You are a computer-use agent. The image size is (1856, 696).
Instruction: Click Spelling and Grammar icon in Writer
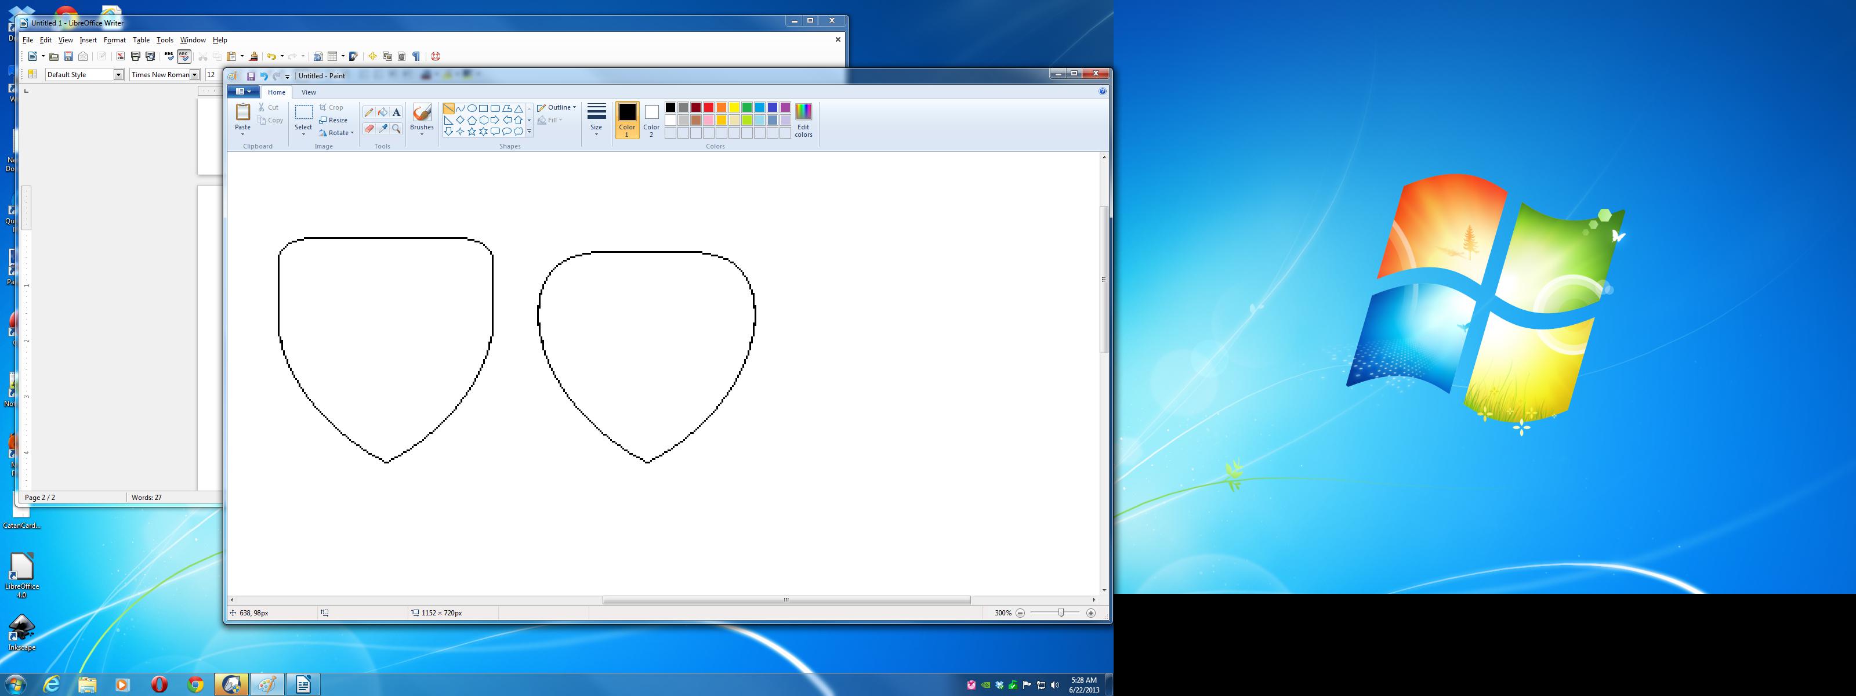pos(169,56)
